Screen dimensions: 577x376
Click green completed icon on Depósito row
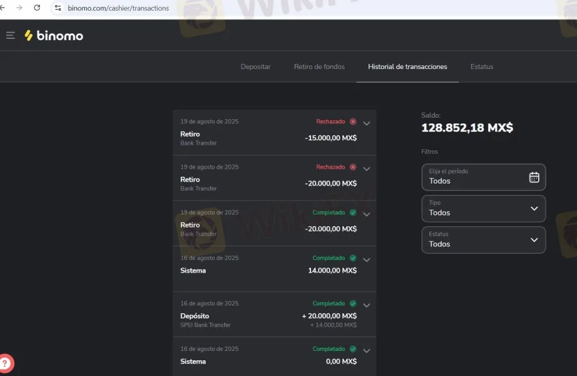(353, 303)
